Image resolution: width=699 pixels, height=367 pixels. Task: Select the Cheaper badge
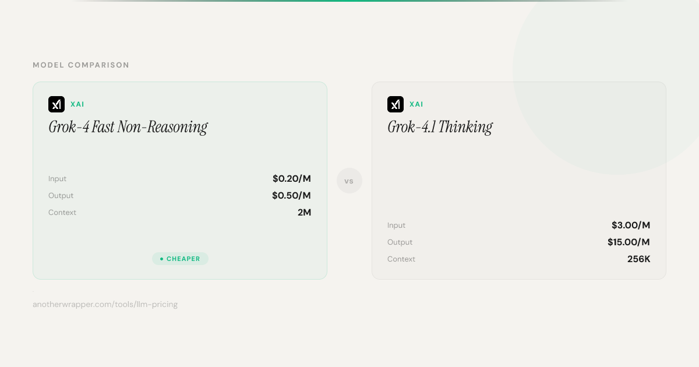pos(180,259)
